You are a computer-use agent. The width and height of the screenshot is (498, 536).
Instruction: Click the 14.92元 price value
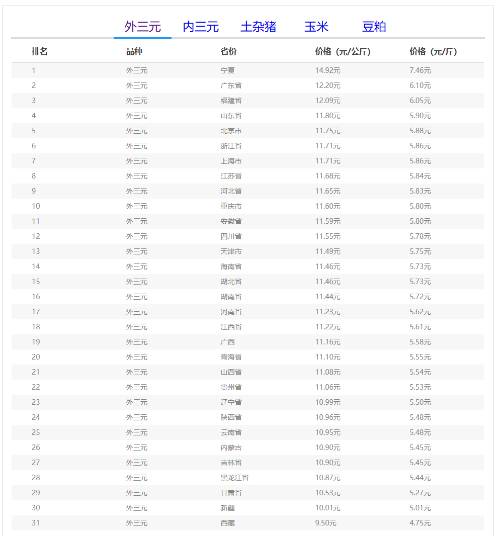click(x=327, y=70)
